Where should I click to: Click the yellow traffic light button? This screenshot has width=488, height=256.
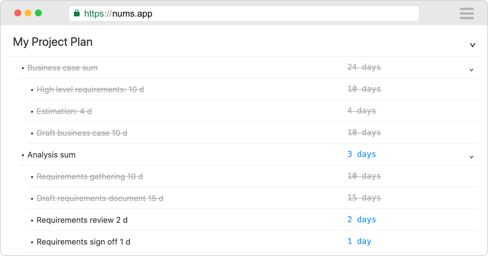[x=28, y=13]
